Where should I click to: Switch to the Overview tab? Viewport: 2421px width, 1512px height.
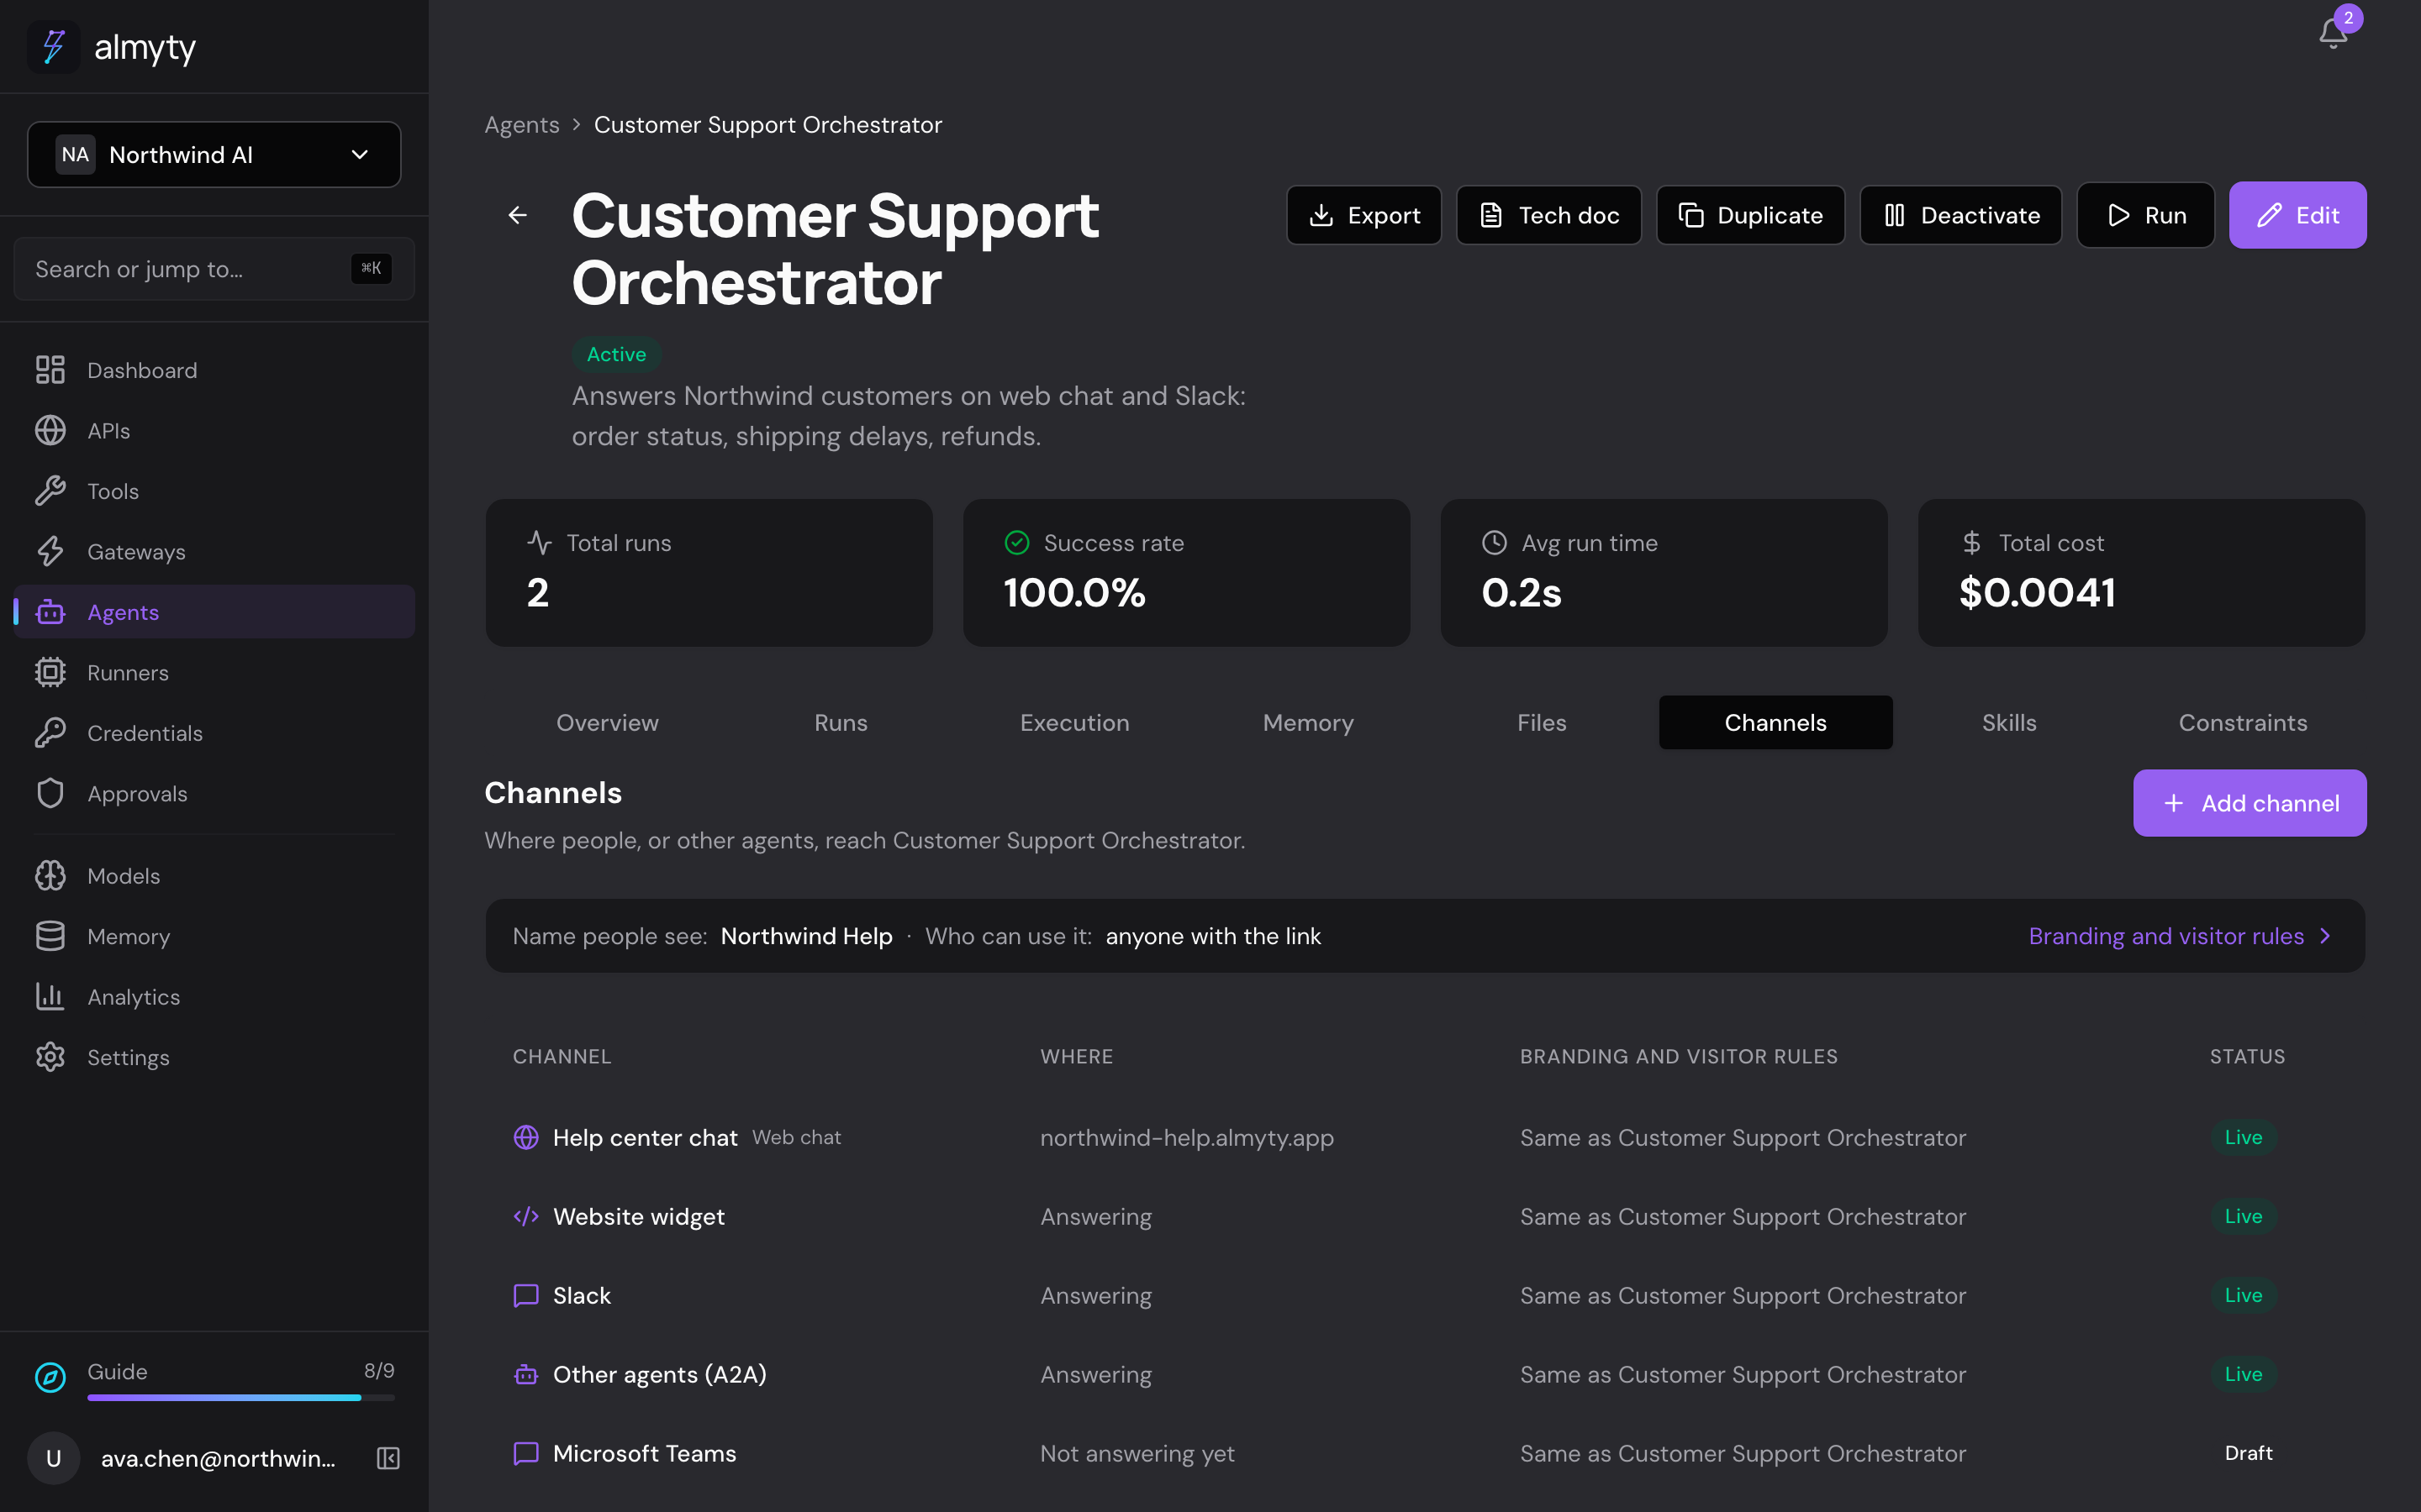[607, 722]
